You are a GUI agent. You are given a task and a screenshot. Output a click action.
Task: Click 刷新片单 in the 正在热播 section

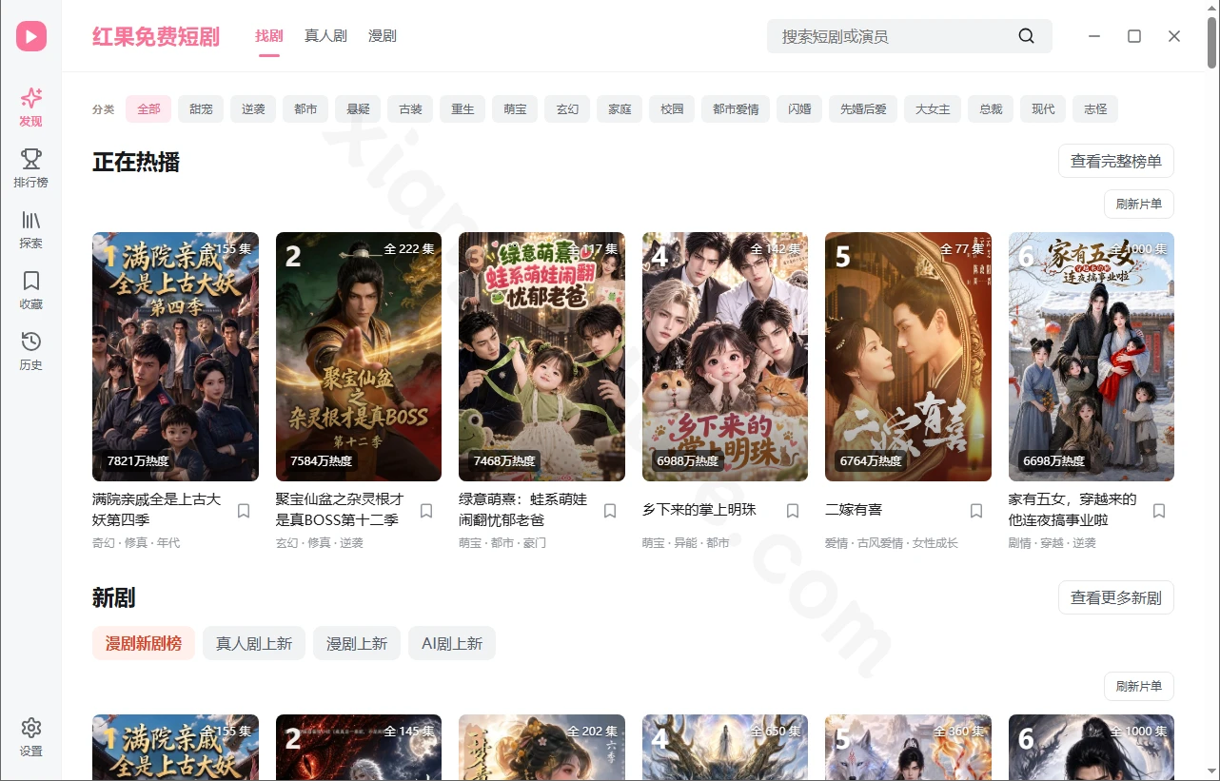[x=1139, y=205]
